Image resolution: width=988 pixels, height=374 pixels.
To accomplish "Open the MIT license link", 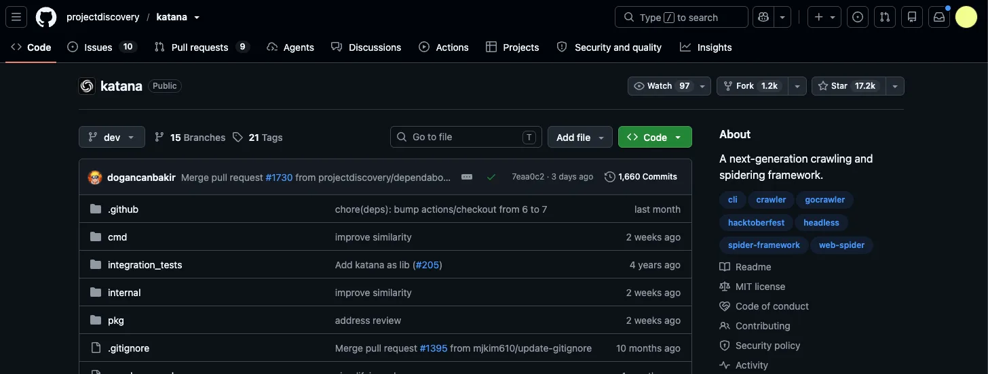I will coord(752,287).
